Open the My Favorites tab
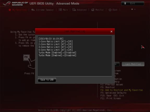150x112 pixels. [18, 10]
